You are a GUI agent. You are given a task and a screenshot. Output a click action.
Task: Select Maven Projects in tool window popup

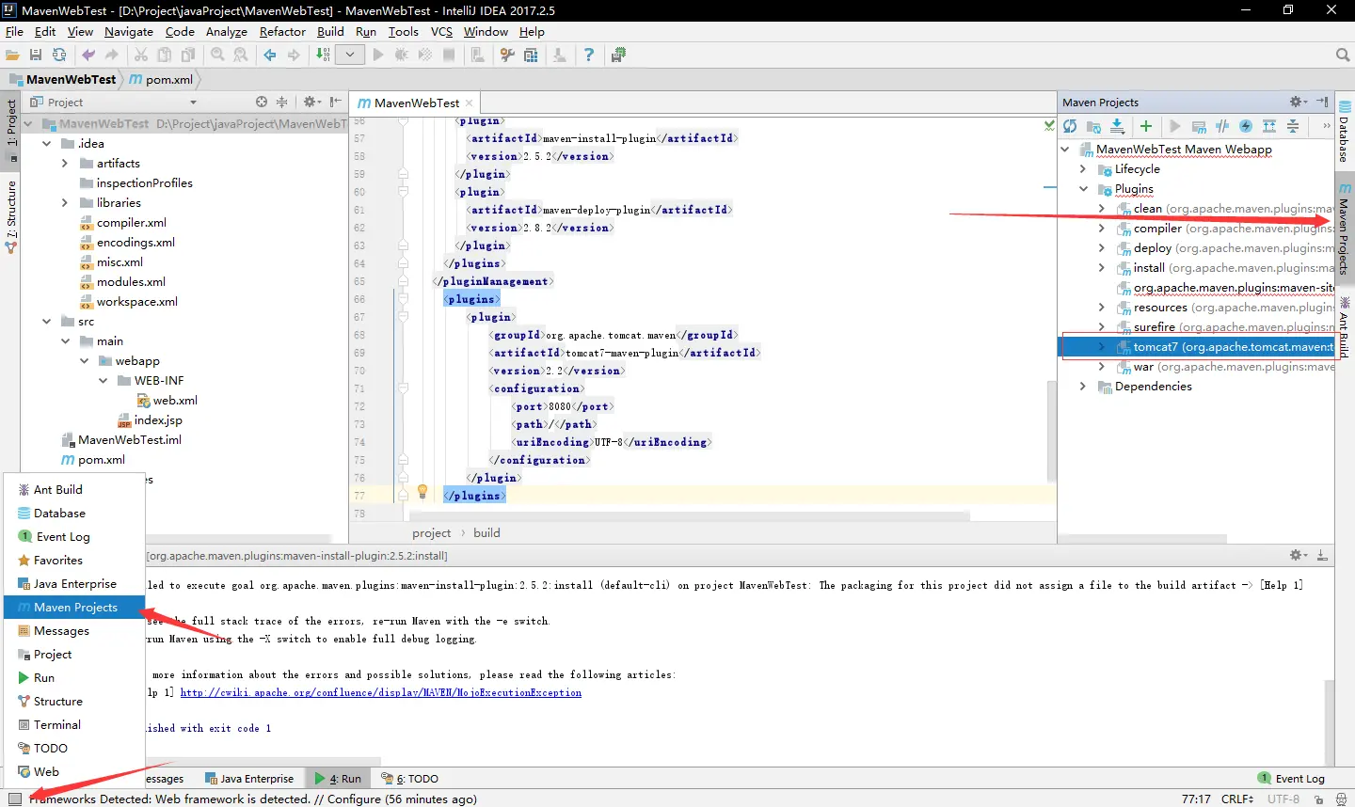pos(75,608)
